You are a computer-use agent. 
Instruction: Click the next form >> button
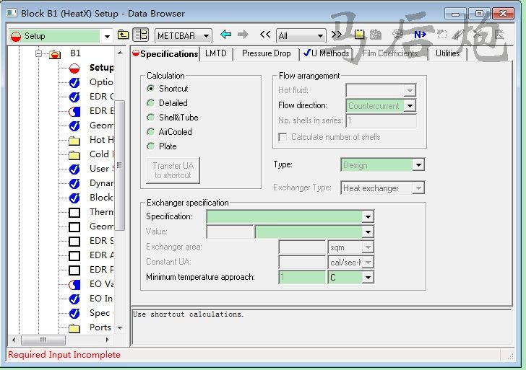[x=336, y=35]
